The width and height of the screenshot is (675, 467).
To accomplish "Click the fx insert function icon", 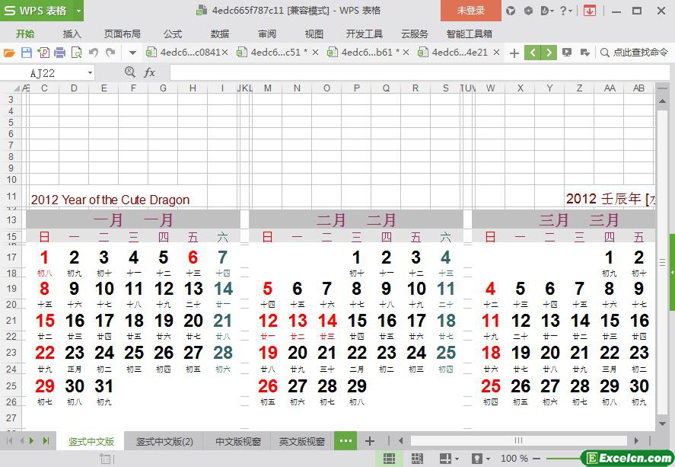I will pyautogui.click(x=150, y=72).
